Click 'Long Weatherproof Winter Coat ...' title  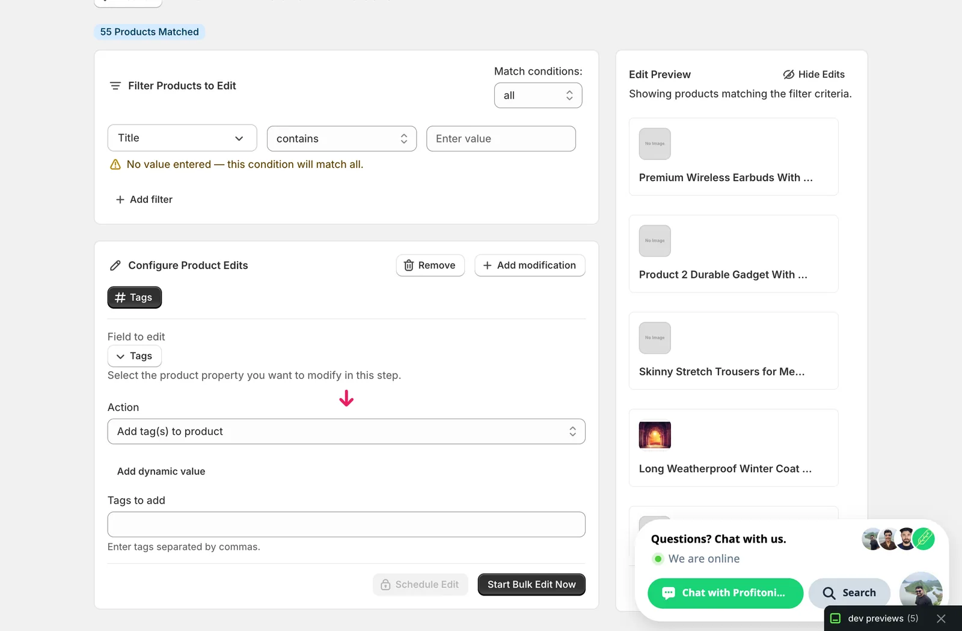point(725,469)
